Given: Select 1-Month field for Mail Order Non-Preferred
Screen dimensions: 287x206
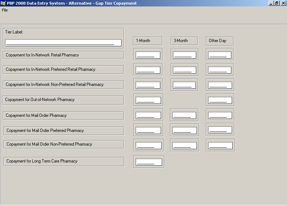Looking at the screenshot, I should coord(149,146).
